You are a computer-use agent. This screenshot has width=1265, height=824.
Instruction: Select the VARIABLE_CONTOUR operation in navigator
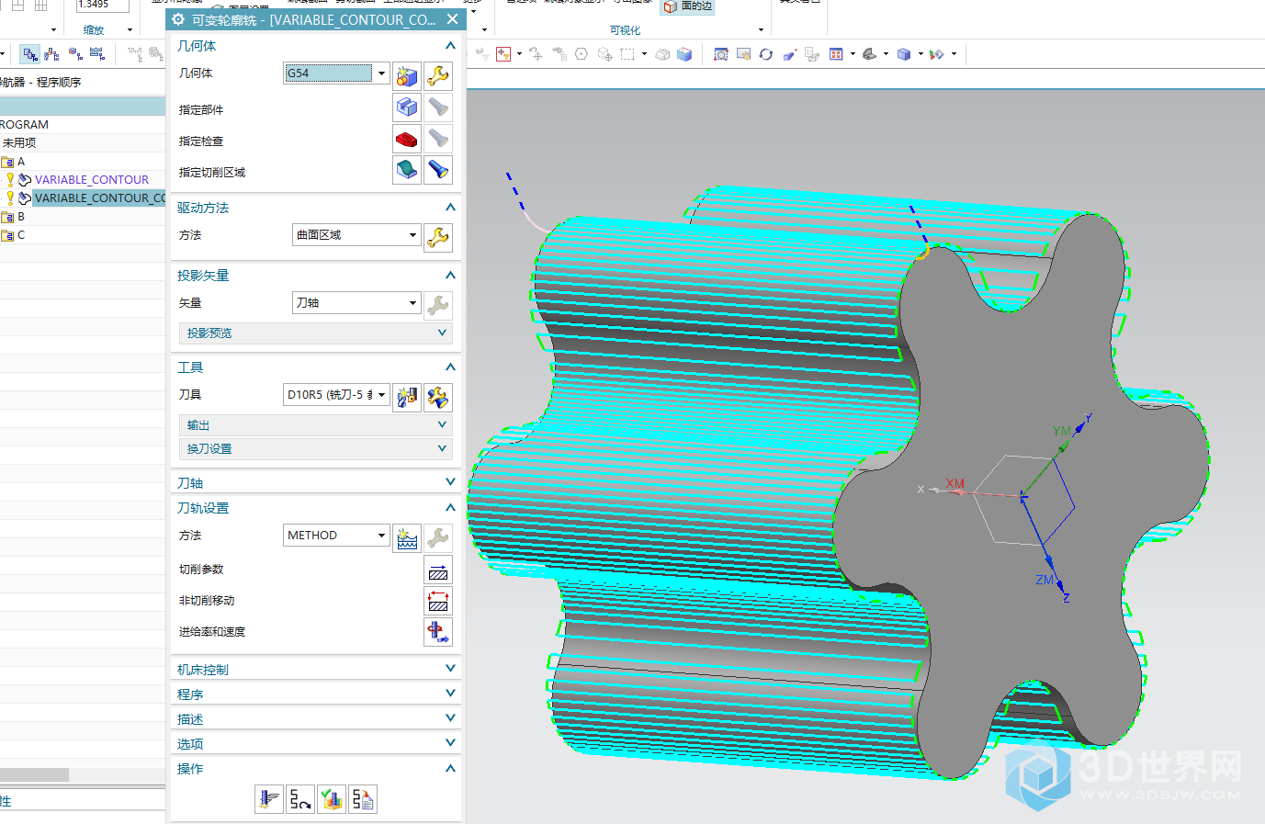click(x=92, y=180)
